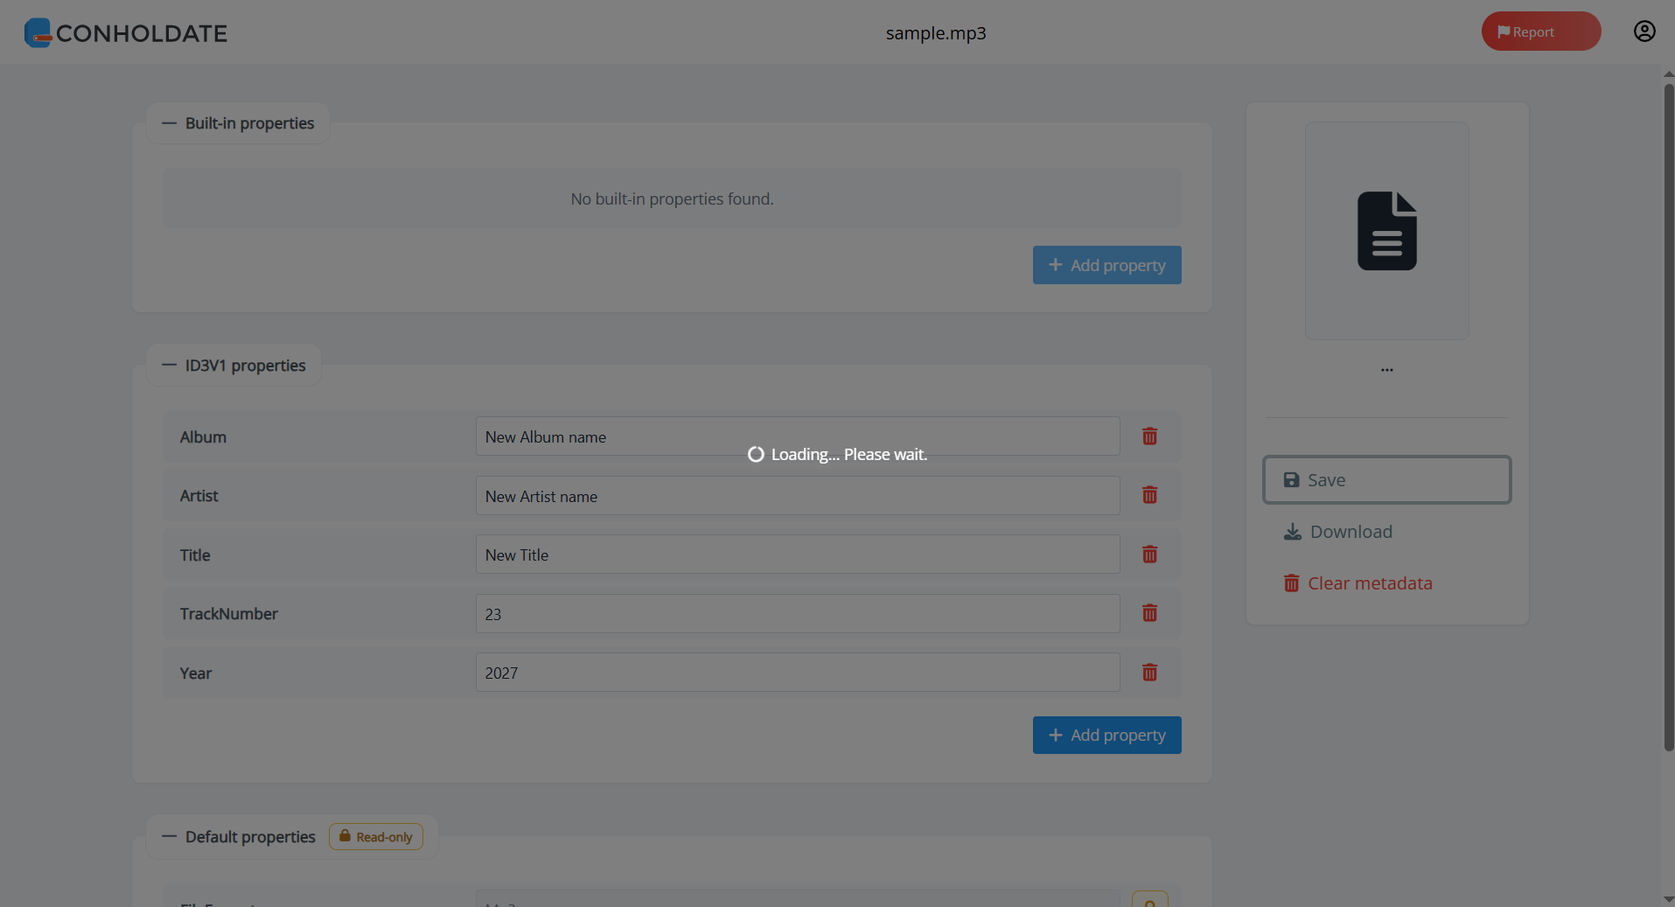Edit the Artist value field

coord(798,496)
